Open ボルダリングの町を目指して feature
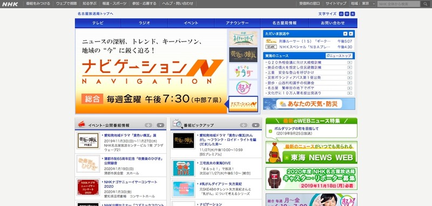The image size is (432, 206). pos(296,129)
